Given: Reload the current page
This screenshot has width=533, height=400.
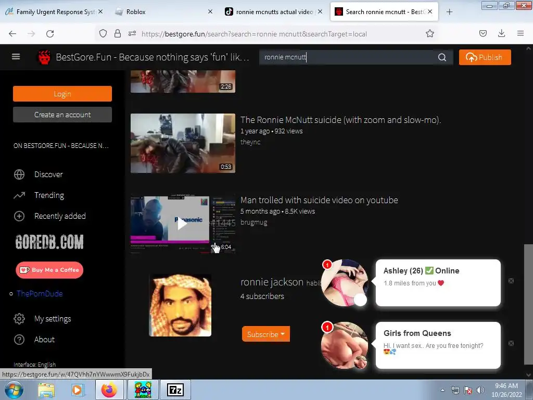Looking at the screenshot, I should (50, 34).
